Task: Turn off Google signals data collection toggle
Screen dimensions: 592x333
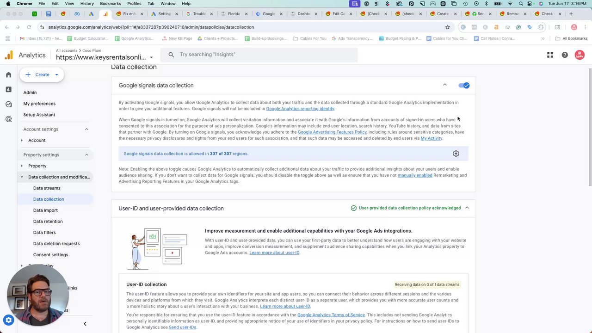Action: click(x=464, y=86)
